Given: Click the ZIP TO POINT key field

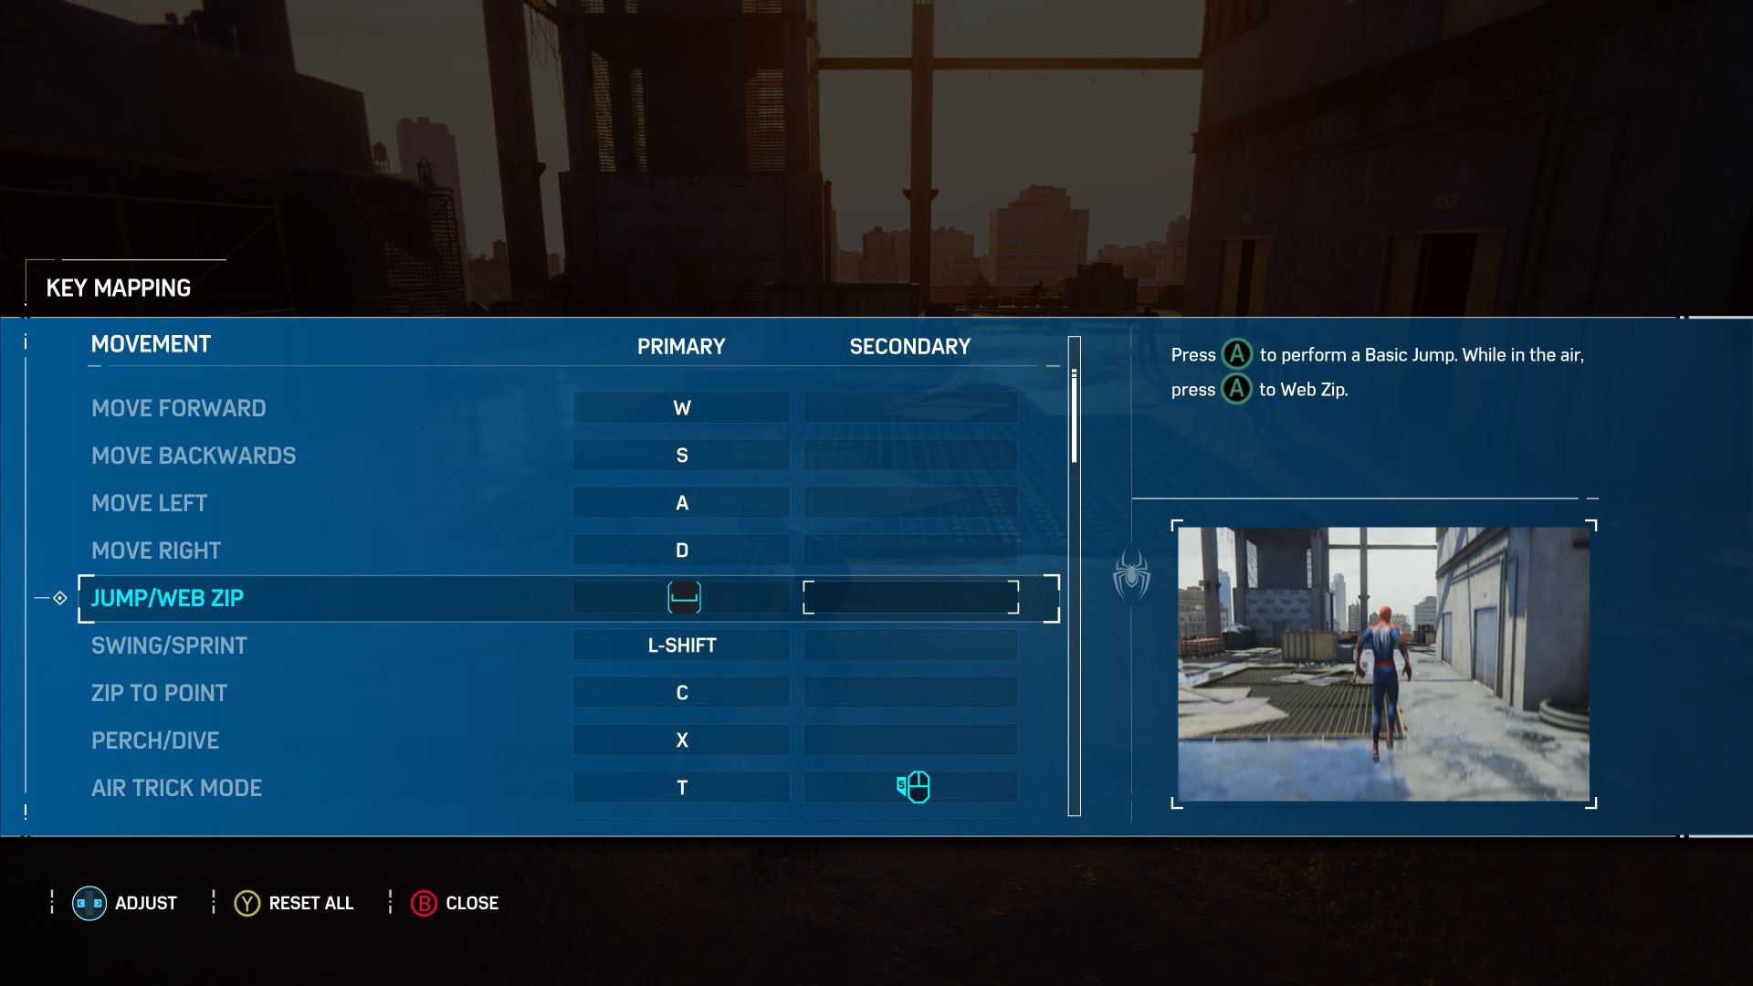Looking at the screenshot, I should click(680, 692).
